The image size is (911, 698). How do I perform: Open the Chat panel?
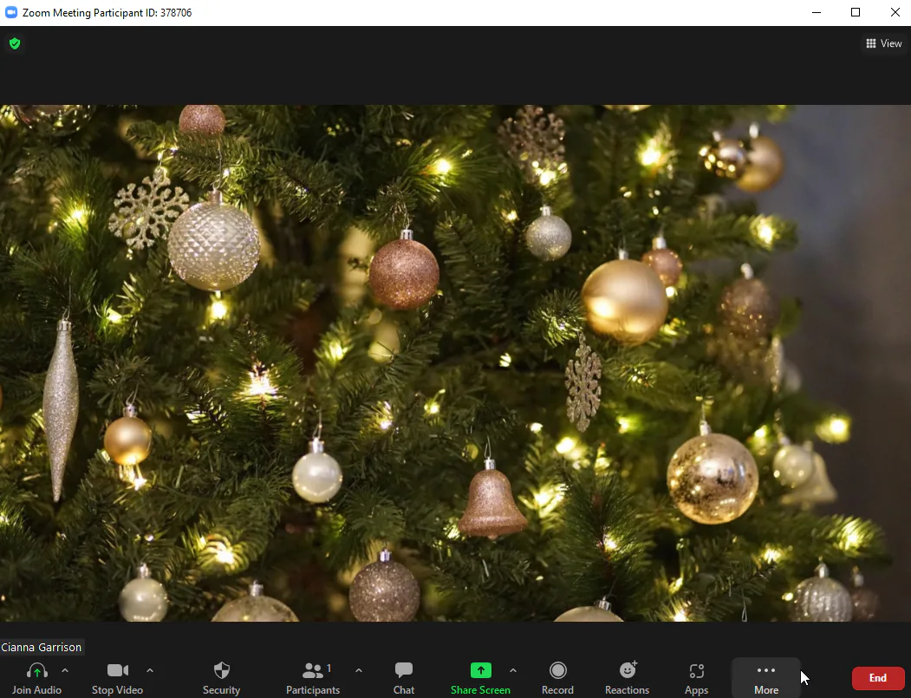404,678
